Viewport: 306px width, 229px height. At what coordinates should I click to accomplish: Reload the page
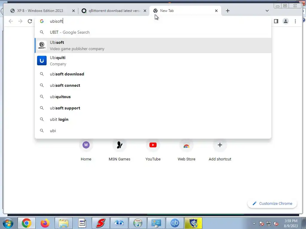[x=30, y=21]
